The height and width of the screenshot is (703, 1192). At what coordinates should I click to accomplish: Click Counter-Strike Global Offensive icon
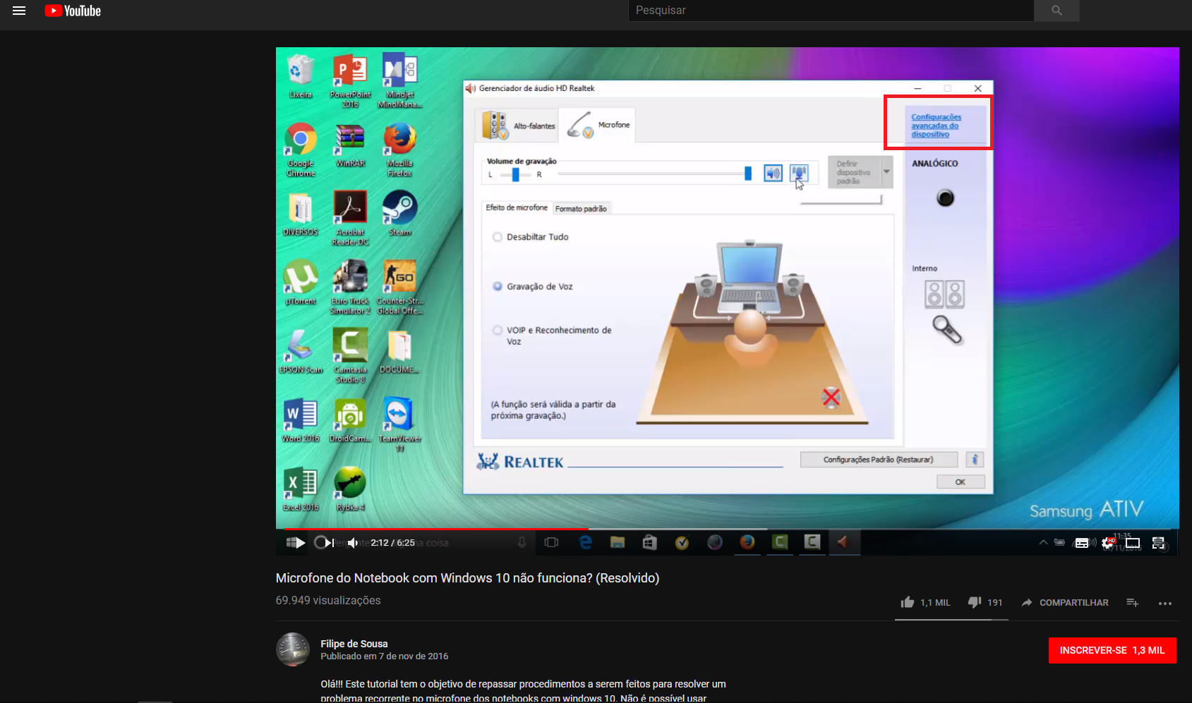pyautogui.click(x=400, y=286)
